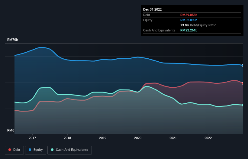Click the Equity row label in tooltip
This screenshot has height=159, width=248.
tap(148, 20)
